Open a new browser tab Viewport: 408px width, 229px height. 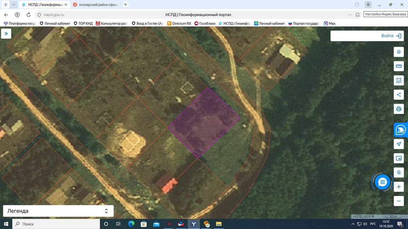[x=125, y=5]
